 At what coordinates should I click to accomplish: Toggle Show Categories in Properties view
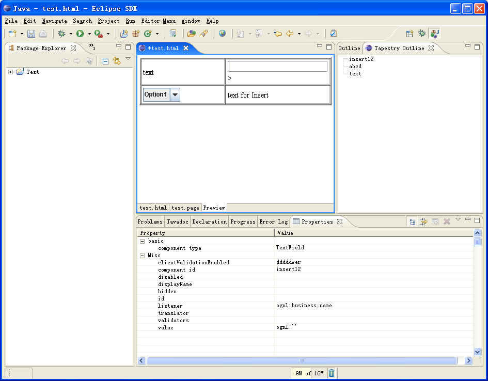click(x=412, y=222)
